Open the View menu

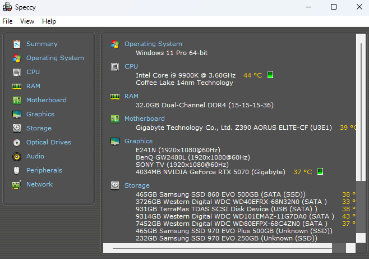pyautogui.click(x=27, y=21)
